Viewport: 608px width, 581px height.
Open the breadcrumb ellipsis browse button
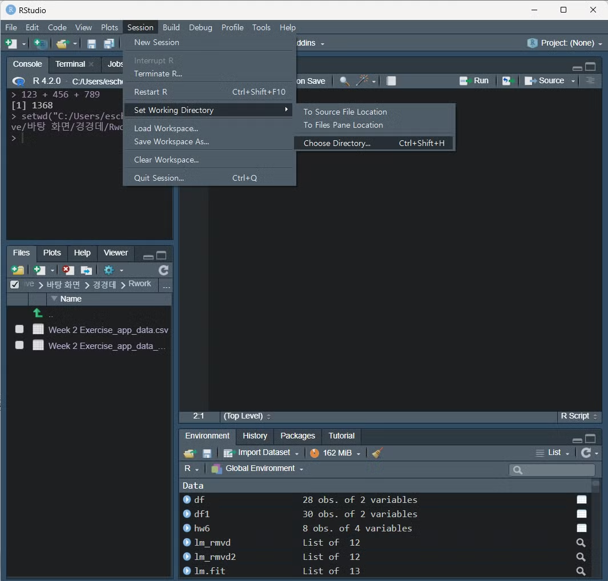pyautogui.click(x=166, y=286)
